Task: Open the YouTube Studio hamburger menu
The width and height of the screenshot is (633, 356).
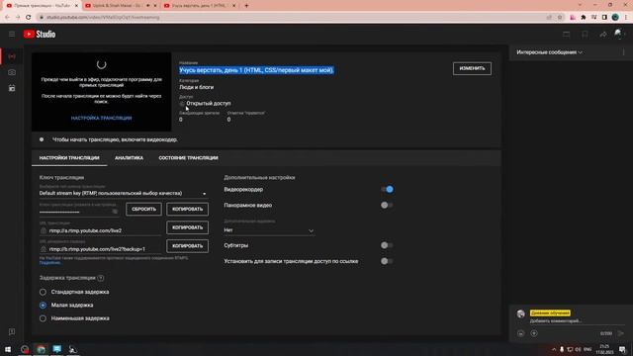Action: (12, 35)
